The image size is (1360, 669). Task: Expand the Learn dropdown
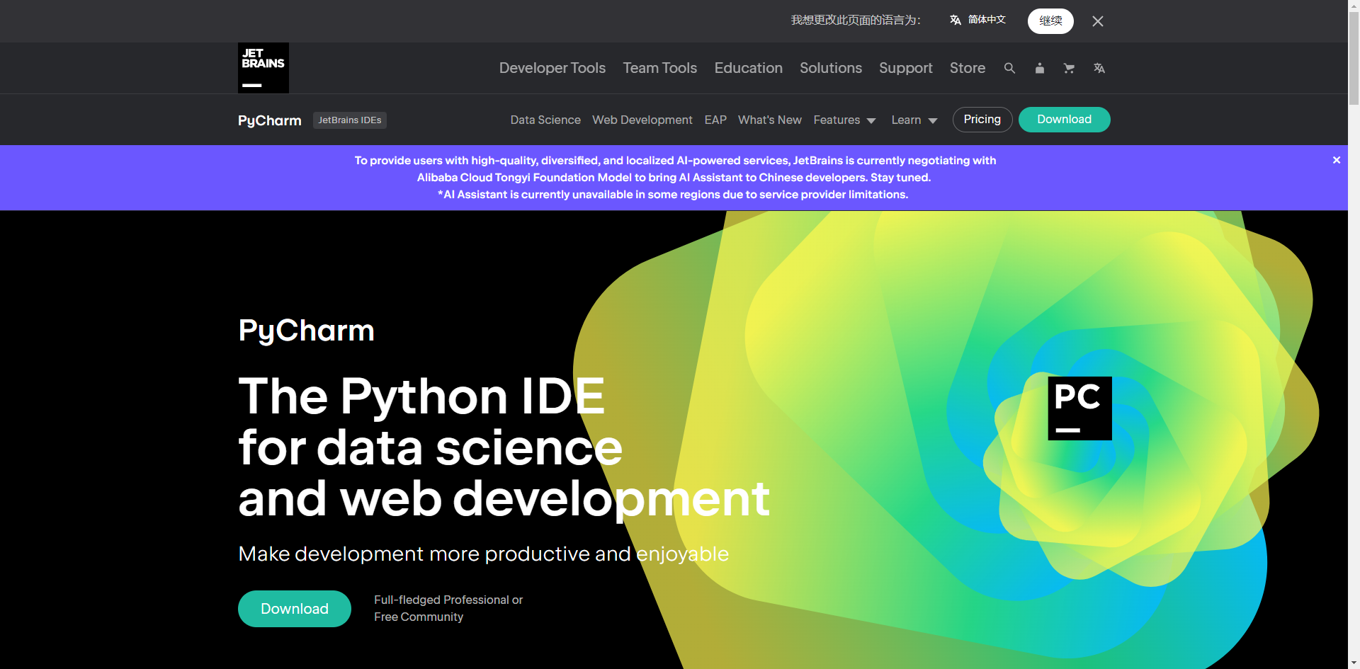914,120
